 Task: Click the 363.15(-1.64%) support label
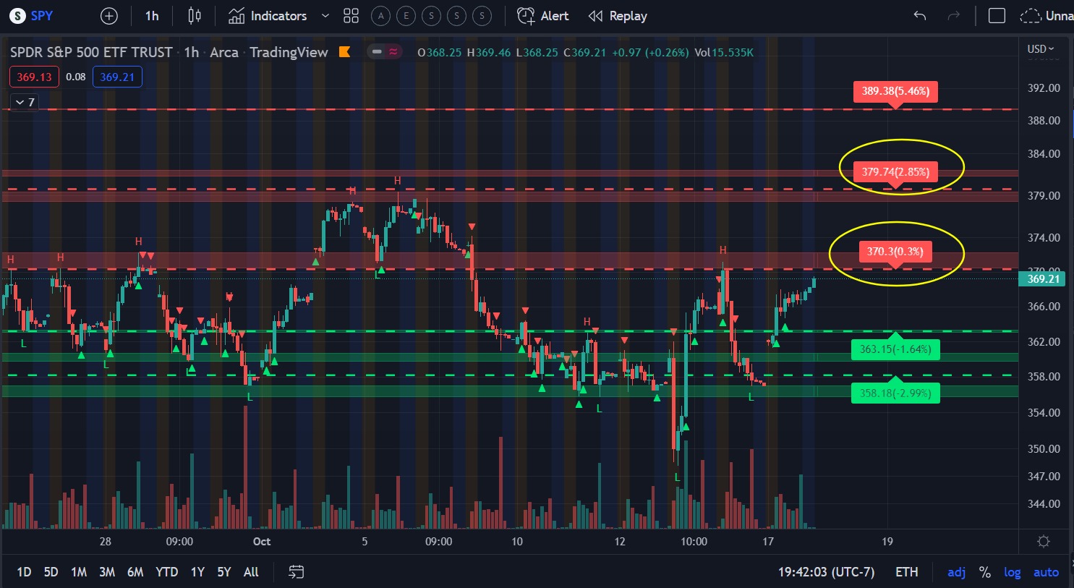coord(895,349)
